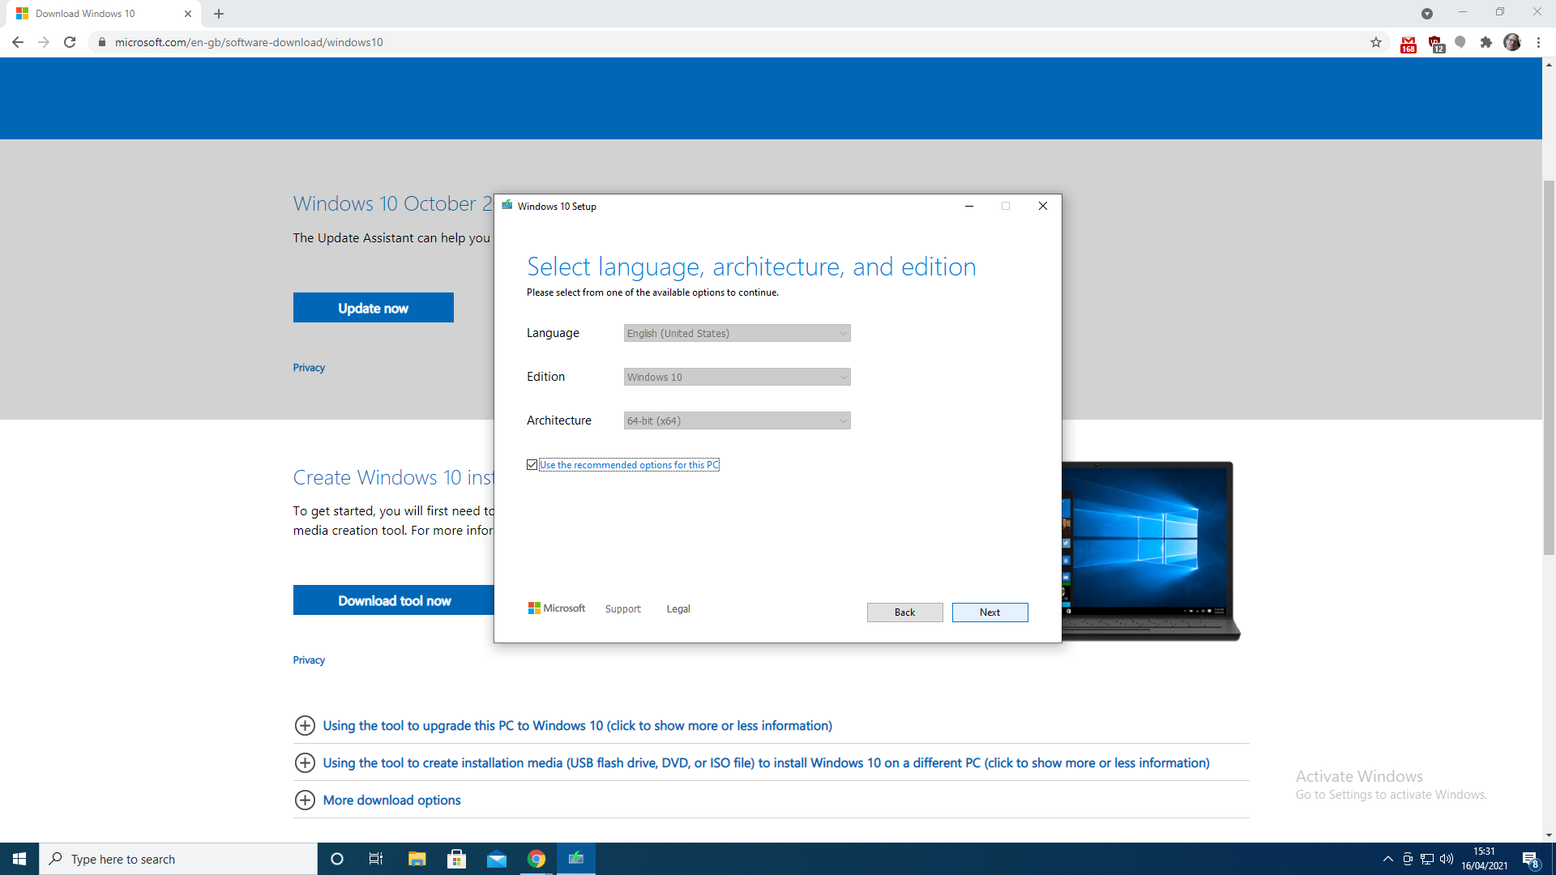This screenshot has height=875, width=1556.
Task: Select Windows 10 Setup taskbar icon
Action: [x=576, y=859]
